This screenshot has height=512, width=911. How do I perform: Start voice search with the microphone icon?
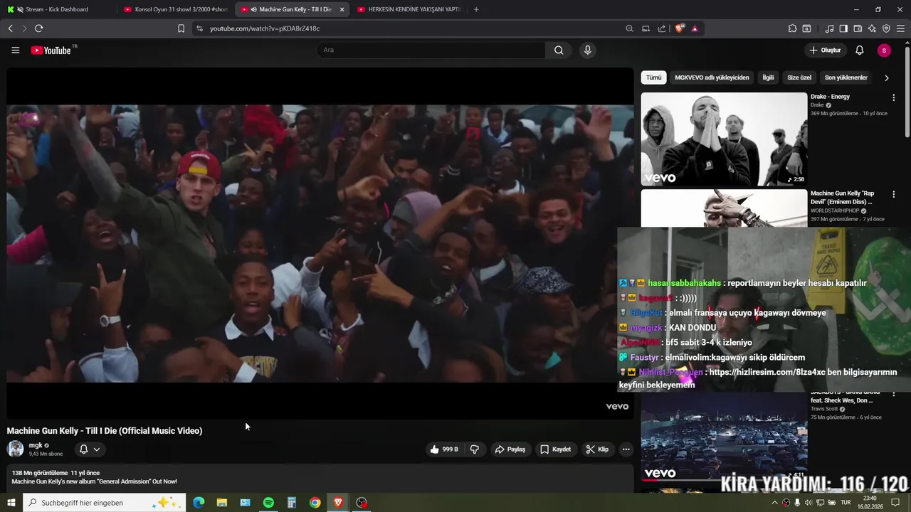click(x=587, y=50)
